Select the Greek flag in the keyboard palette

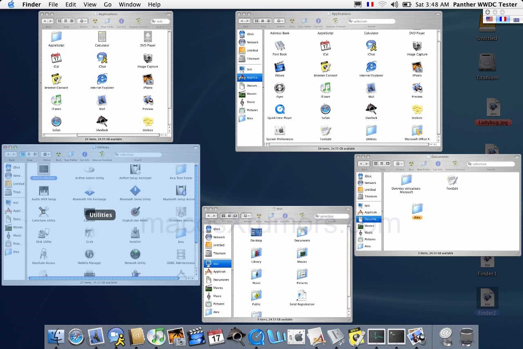[x=516, y=20]
